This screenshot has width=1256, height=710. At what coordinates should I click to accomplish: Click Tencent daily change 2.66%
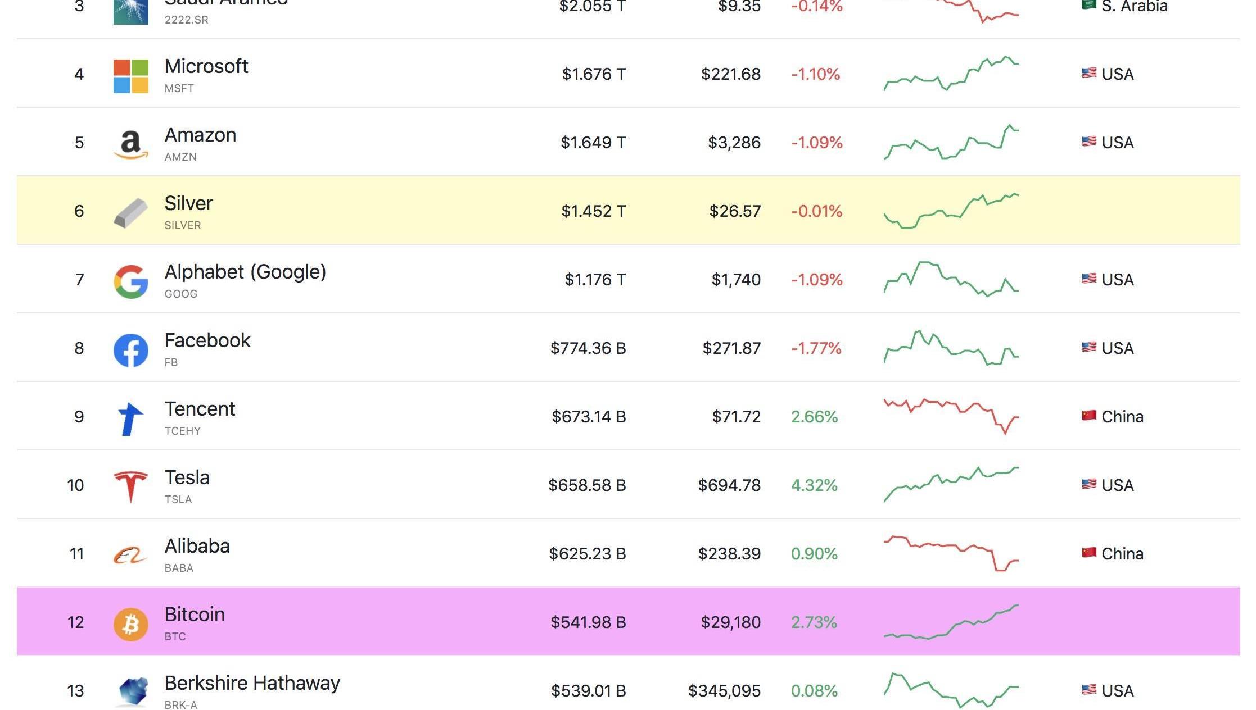pyautogui.click(x=814, y=417)
